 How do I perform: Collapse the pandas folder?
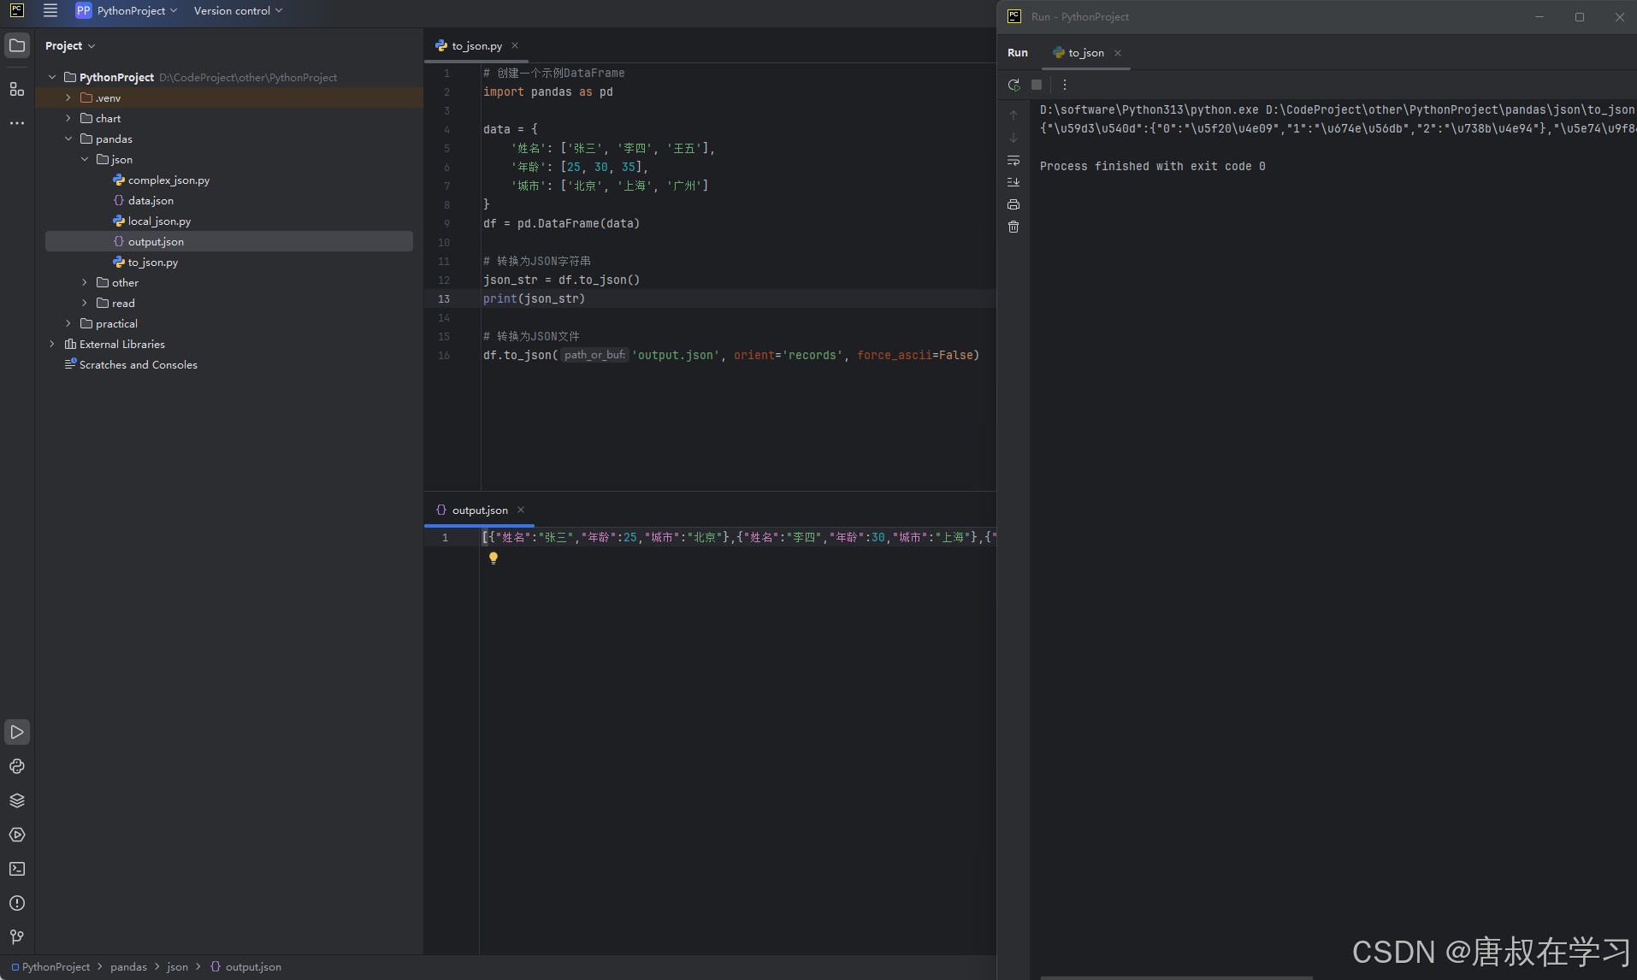[68, 139]
